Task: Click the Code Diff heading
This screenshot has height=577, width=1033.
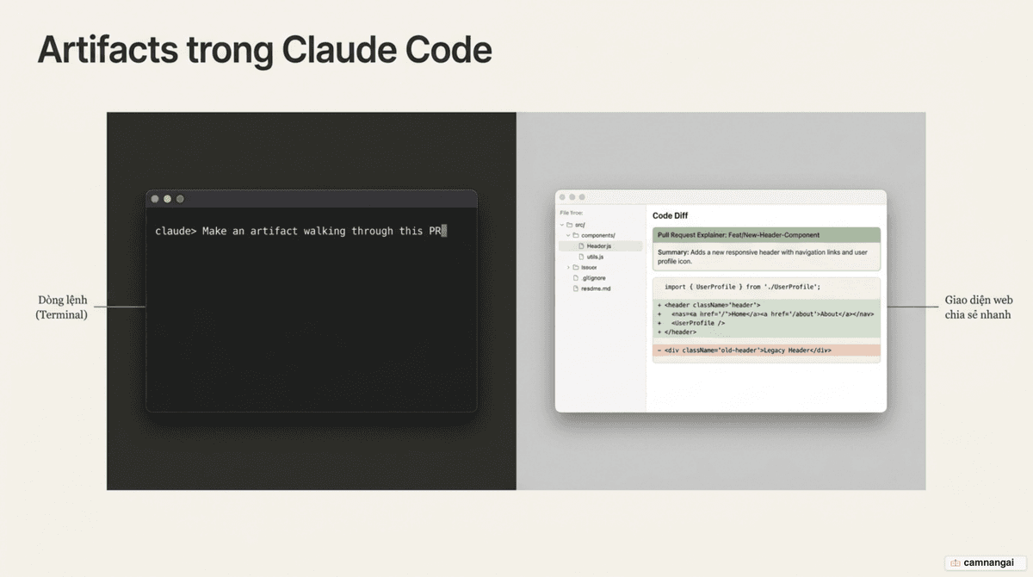Action: (670, 215)
